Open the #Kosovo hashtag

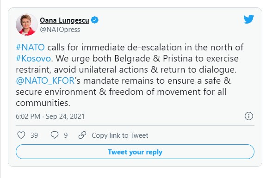coord(33,58)
